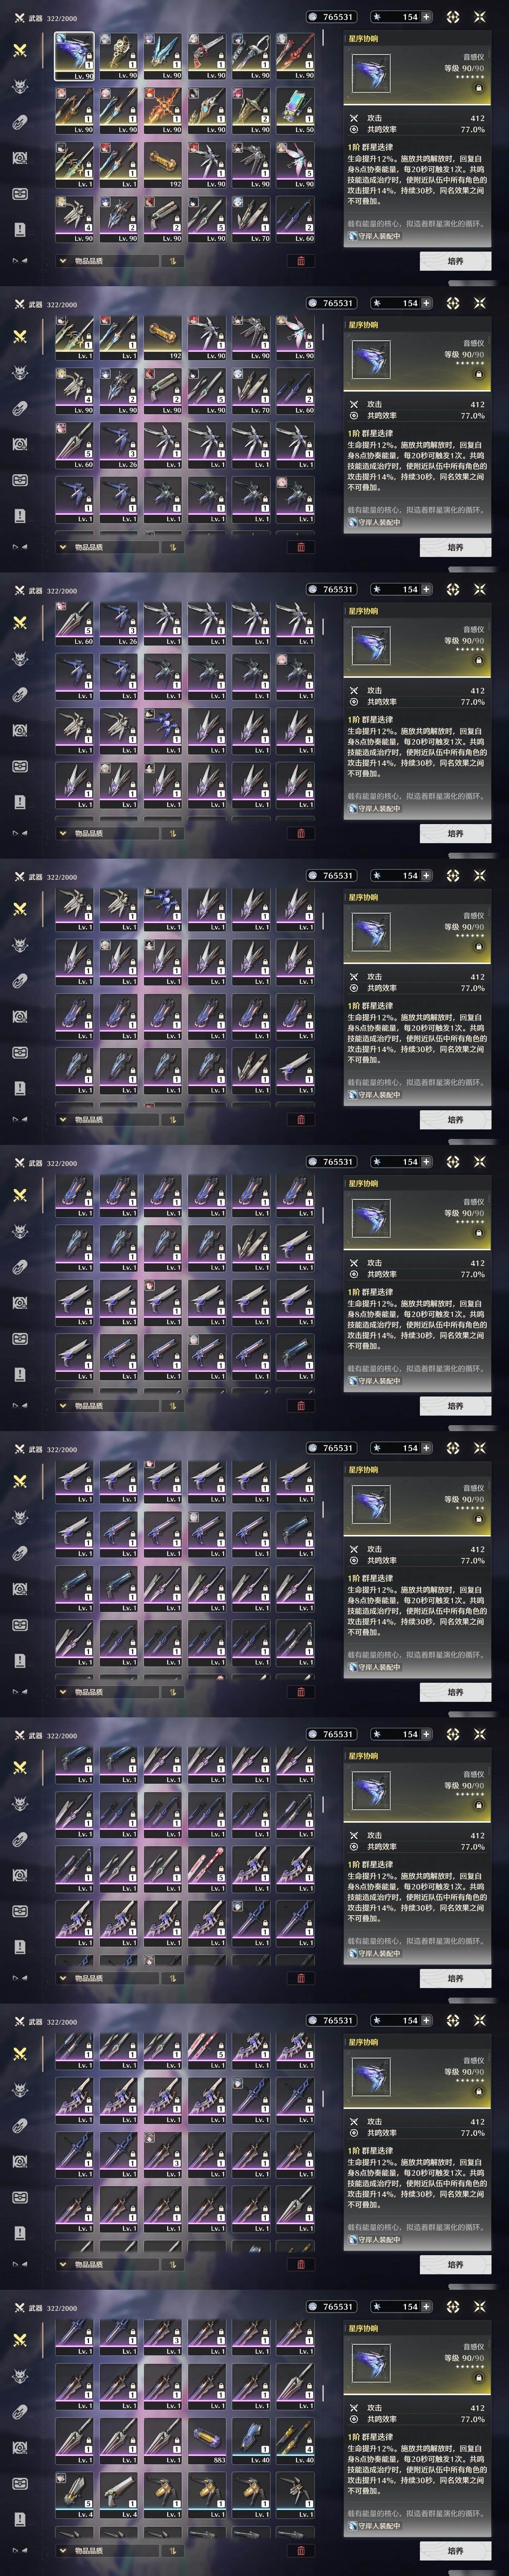Image resolution: width=509 pixels, height=2576 pixels.
Task: Expand the small arrow control under topmost sidebar
Action: pyautogui.click(x=20, y=261)
